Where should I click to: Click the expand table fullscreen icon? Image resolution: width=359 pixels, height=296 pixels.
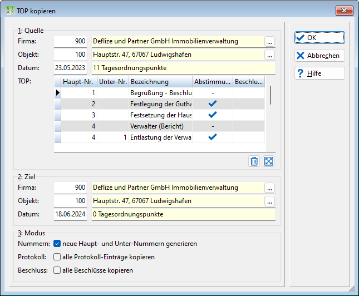[268, 161]
